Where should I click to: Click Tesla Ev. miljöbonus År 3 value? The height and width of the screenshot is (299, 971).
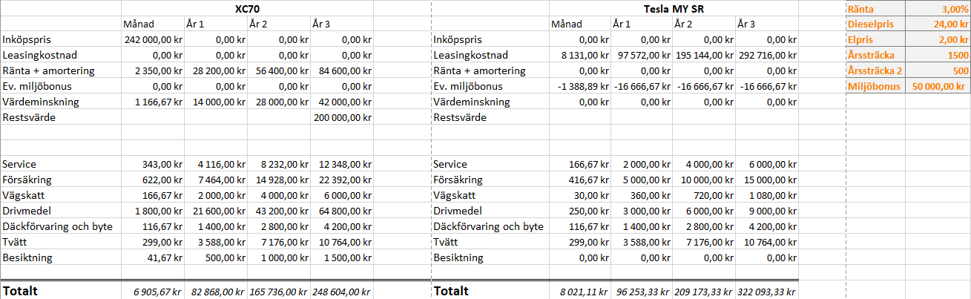click(766, 86)
